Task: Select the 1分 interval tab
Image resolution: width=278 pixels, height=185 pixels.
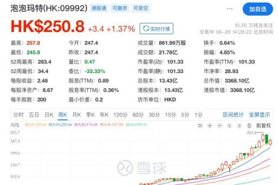Action: pyautogui.click(x=198, y=115)
